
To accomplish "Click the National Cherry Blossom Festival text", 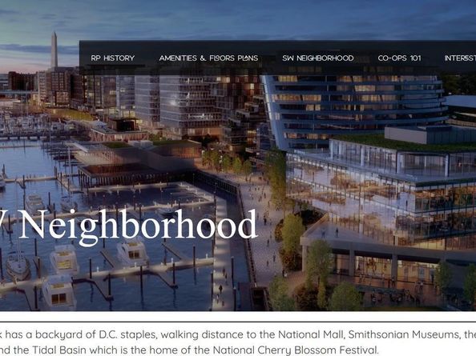I will tap(296, 350).
